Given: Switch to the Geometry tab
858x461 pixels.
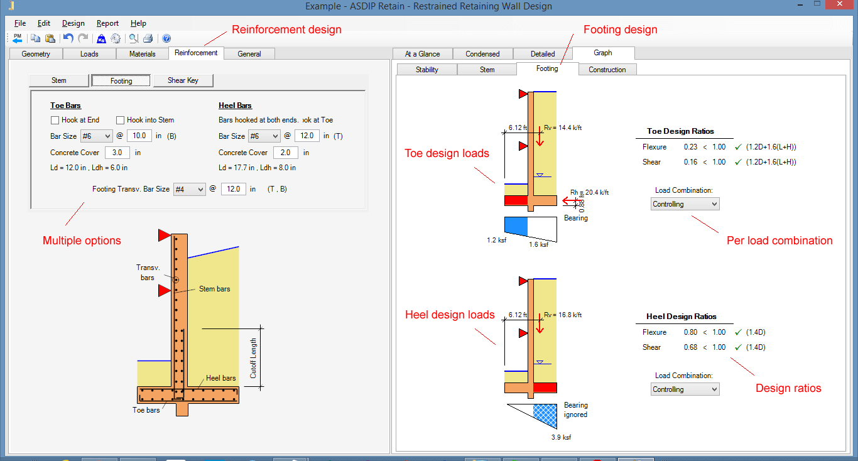Looking at the screenshot, I should (x=36, y=54).
